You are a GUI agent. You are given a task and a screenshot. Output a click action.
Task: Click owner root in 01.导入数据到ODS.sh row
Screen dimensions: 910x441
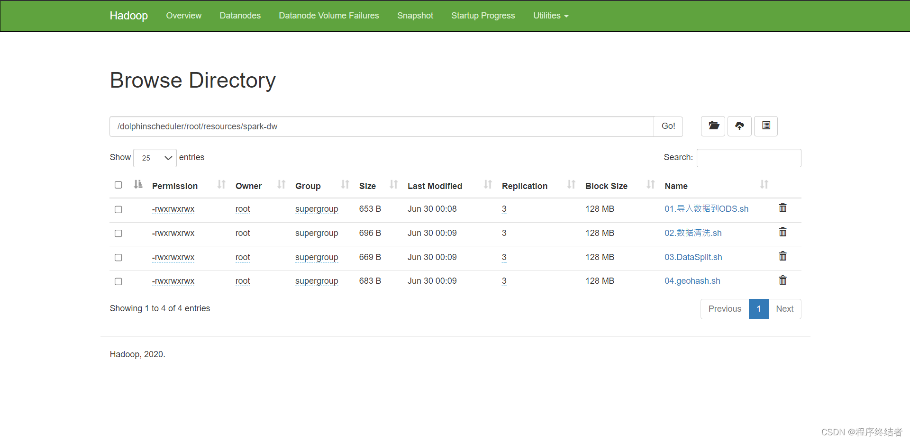[243, 209]
